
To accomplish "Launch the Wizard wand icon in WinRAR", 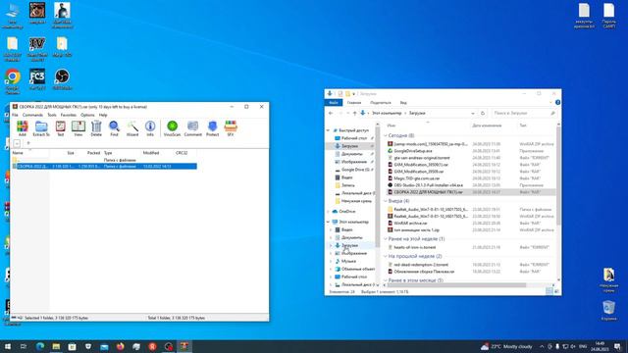I will pos(132,128).
